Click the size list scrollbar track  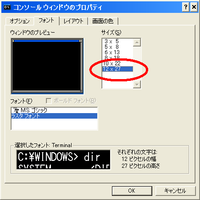coord(137,63)
